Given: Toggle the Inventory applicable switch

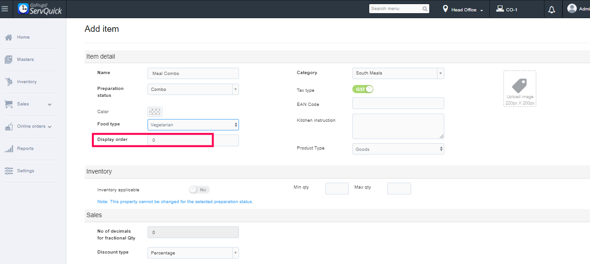Looking at the screenshot, I should [199, 189].
